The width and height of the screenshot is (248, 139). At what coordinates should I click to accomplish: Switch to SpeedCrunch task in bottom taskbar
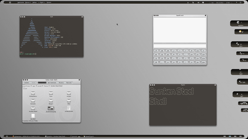(89, 136)
